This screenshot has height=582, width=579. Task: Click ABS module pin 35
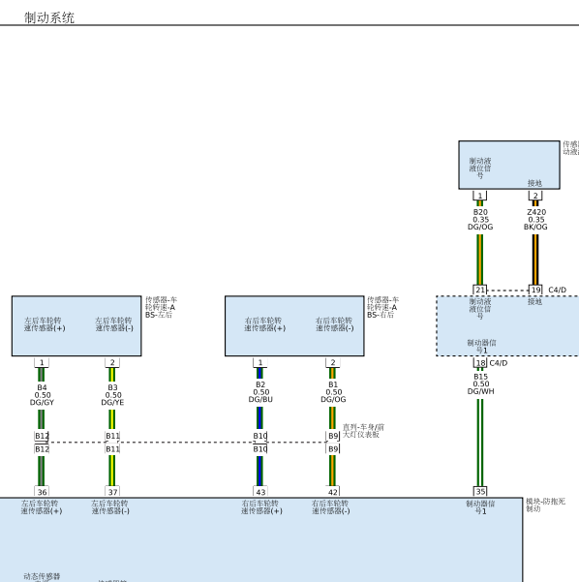[480, 491]
